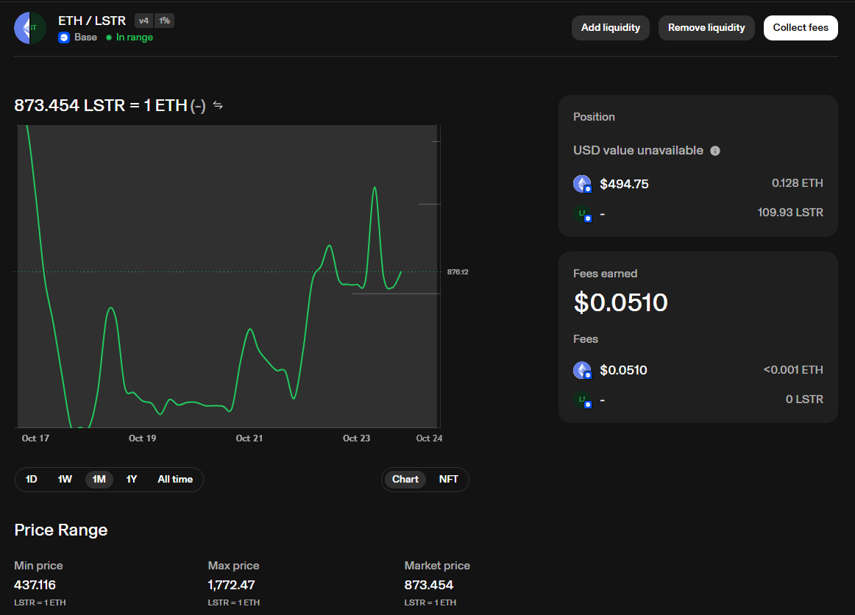Switch the view toggle to Chart
The width and height of the screenshot is (855, 615).
[405, 480]
